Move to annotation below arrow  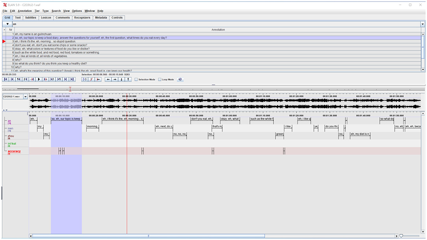tap(121, 79)
